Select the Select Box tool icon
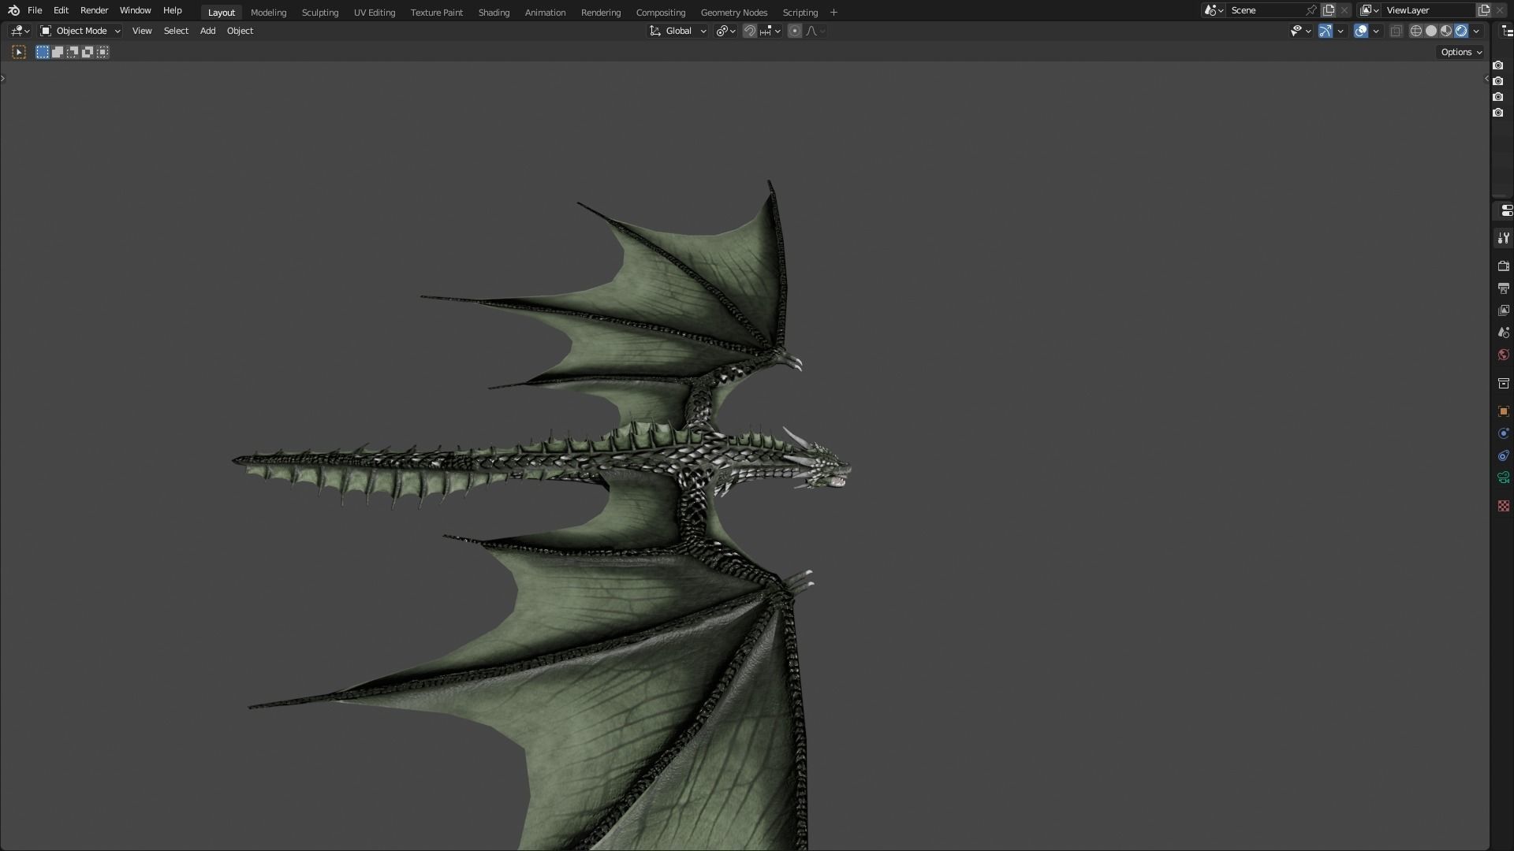Image resolution: width=1514 pixels, height=851 pixels. click(19, 52)
